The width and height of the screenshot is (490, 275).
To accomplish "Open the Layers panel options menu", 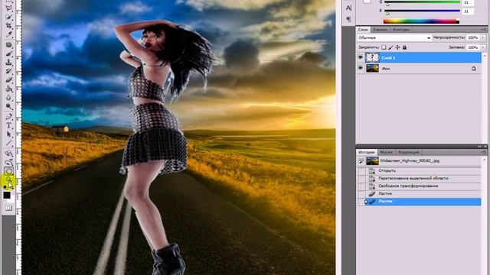I will pos(484,30).
